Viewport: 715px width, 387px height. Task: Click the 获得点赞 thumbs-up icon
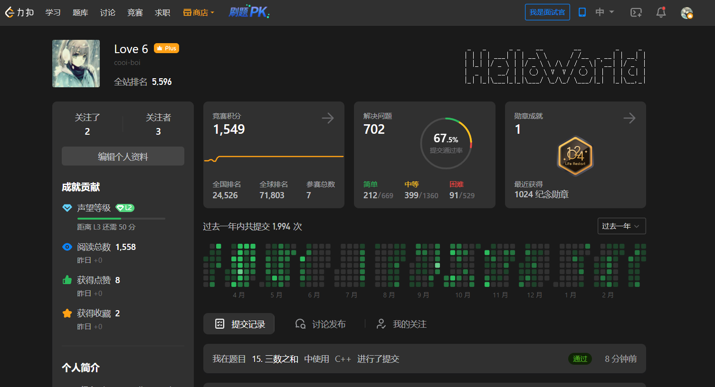67,280
